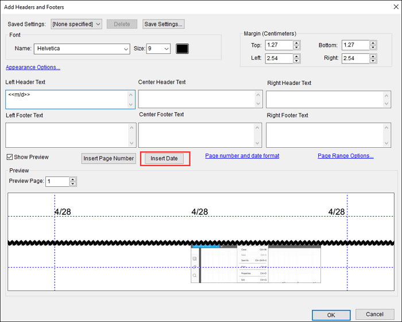Click the page thumbnail in preview
Viewport: 402px width, 322px height.
[256, 264]
